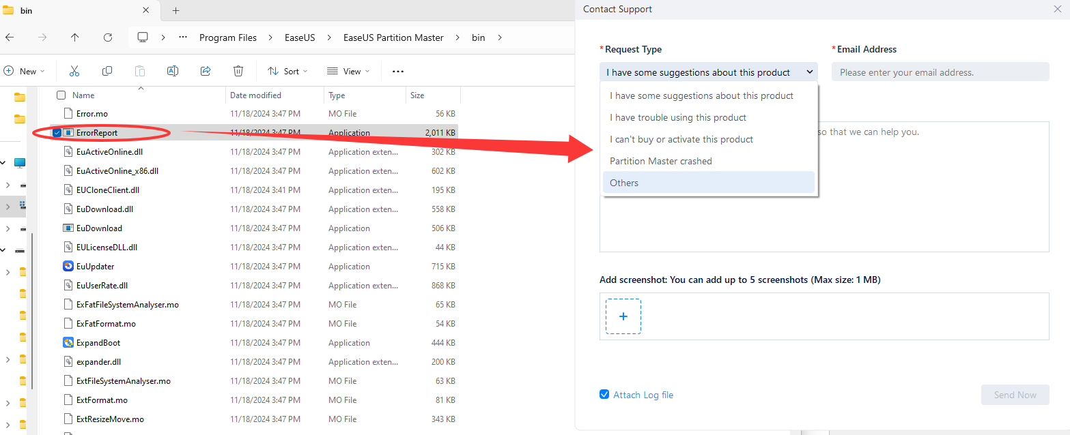
Task: Close the Contact Support dialog
Action: [x=1058, y=10]
